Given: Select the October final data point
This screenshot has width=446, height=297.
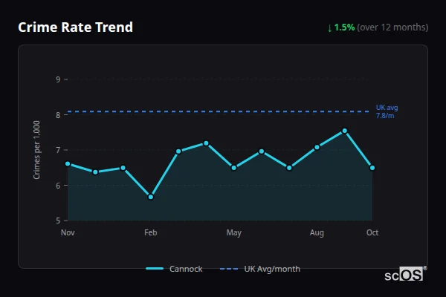Looking at the screenshot, I should (372, 168).
